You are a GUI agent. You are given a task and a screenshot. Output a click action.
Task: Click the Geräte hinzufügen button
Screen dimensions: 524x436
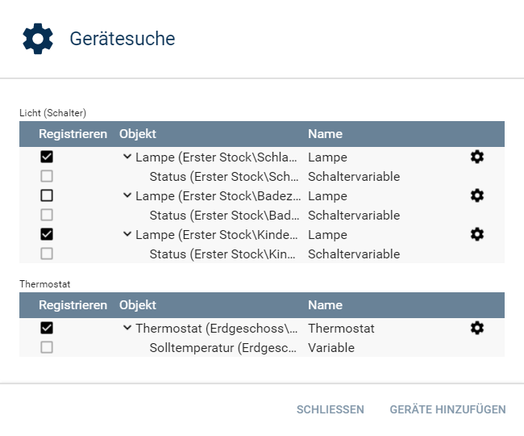point(447,409)
